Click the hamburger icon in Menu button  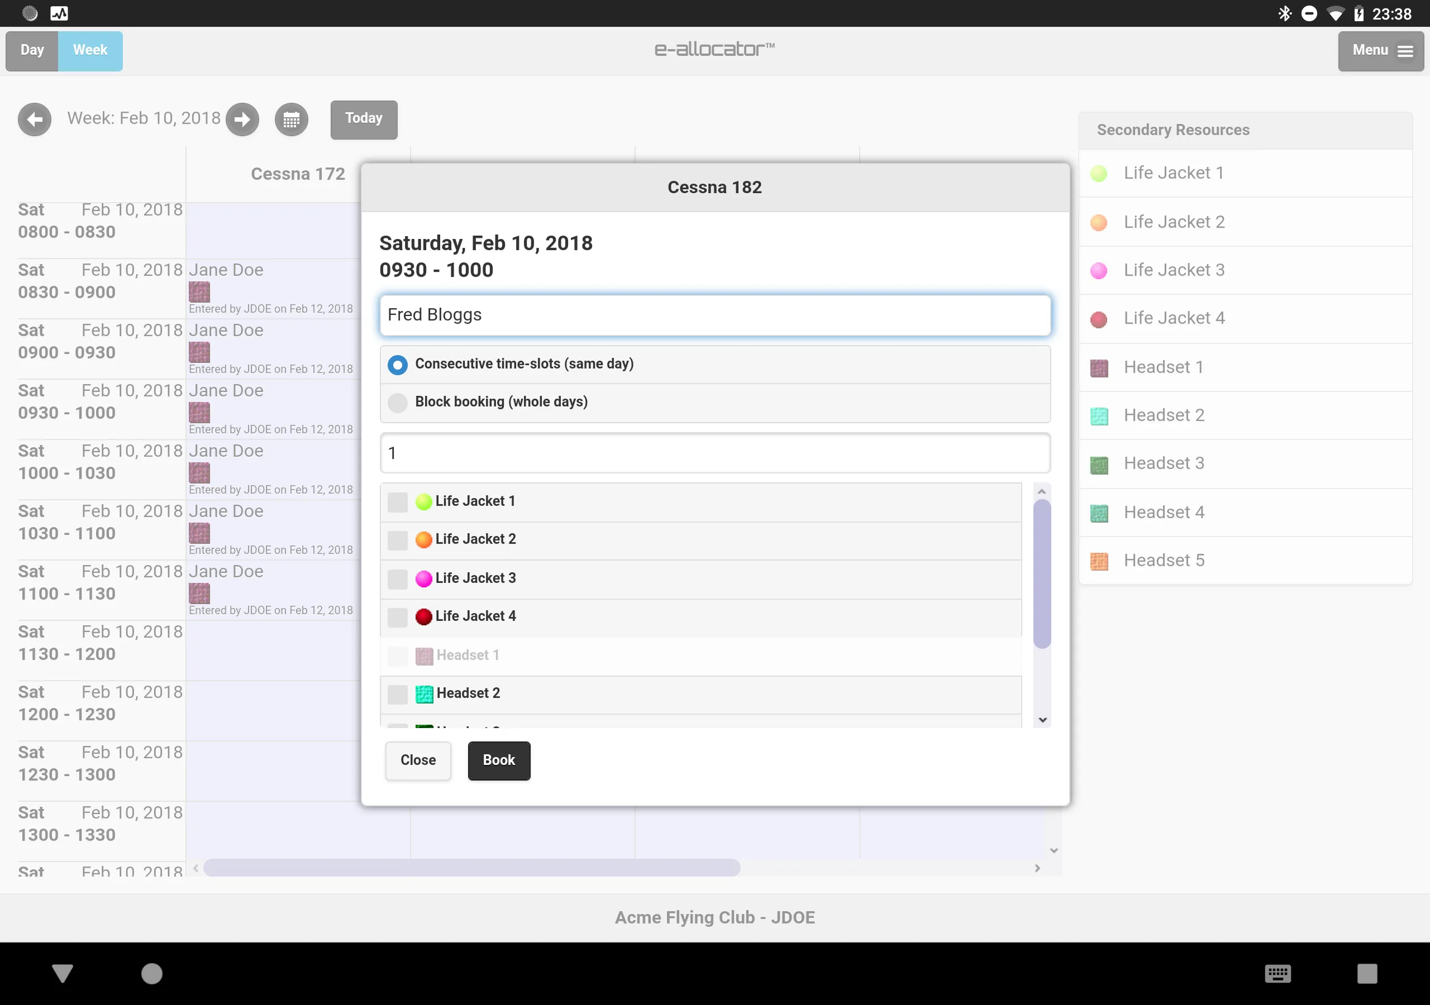pyautogui.click(x=1405, y=51)
